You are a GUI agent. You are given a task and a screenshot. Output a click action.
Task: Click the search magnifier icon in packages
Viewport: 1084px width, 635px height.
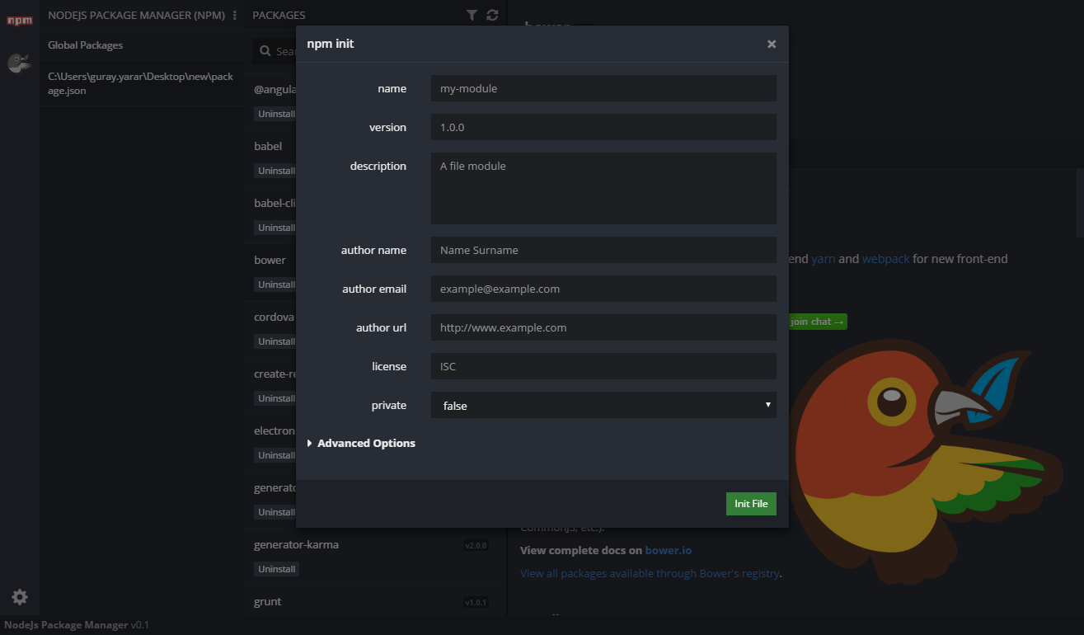point(265,51)
